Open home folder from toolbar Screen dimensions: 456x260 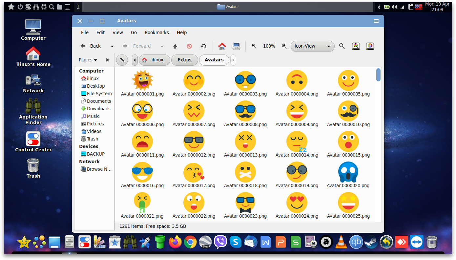point(222,46)
